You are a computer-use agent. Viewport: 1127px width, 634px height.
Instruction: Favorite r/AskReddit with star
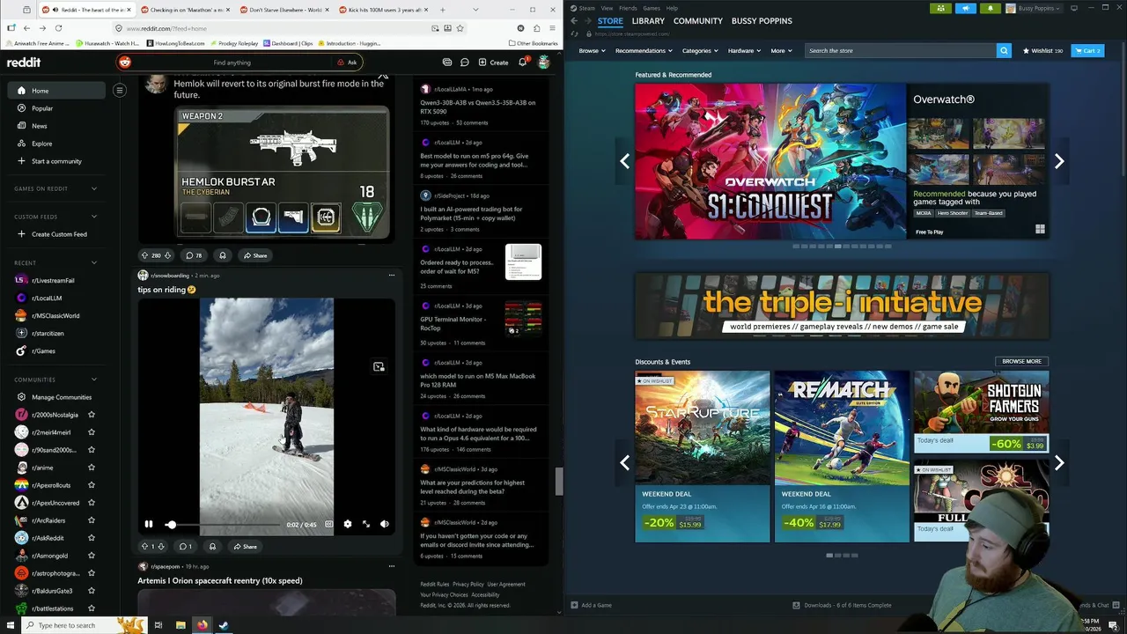[92, 538]
